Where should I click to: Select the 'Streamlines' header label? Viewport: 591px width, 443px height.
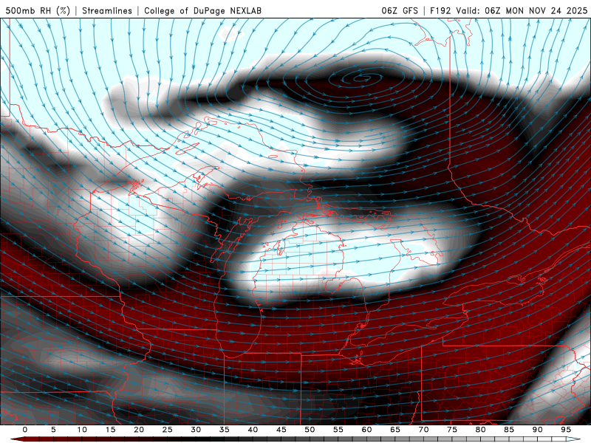coord(107,10)
